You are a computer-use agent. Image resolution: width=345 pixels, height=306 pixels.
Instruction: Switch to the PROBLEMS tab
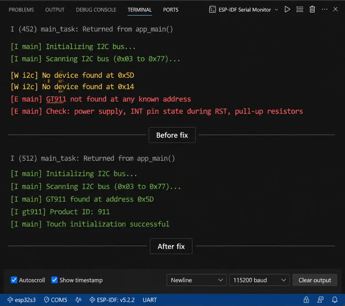pos(21,10)
